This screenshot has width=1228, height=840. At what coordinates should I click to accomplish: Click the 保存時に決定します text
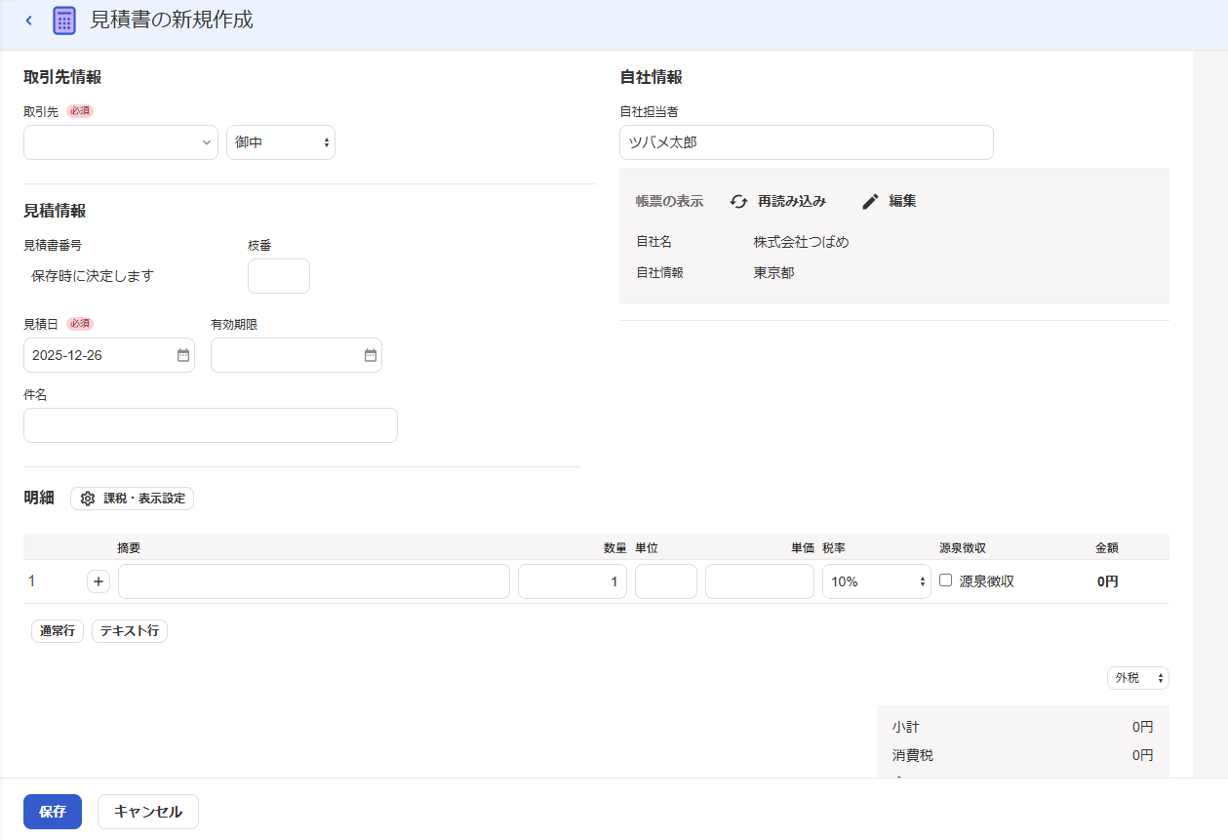[93, 276]
